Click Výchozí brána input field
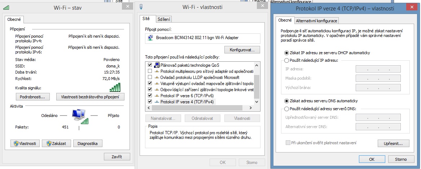 tap(378, 88)
